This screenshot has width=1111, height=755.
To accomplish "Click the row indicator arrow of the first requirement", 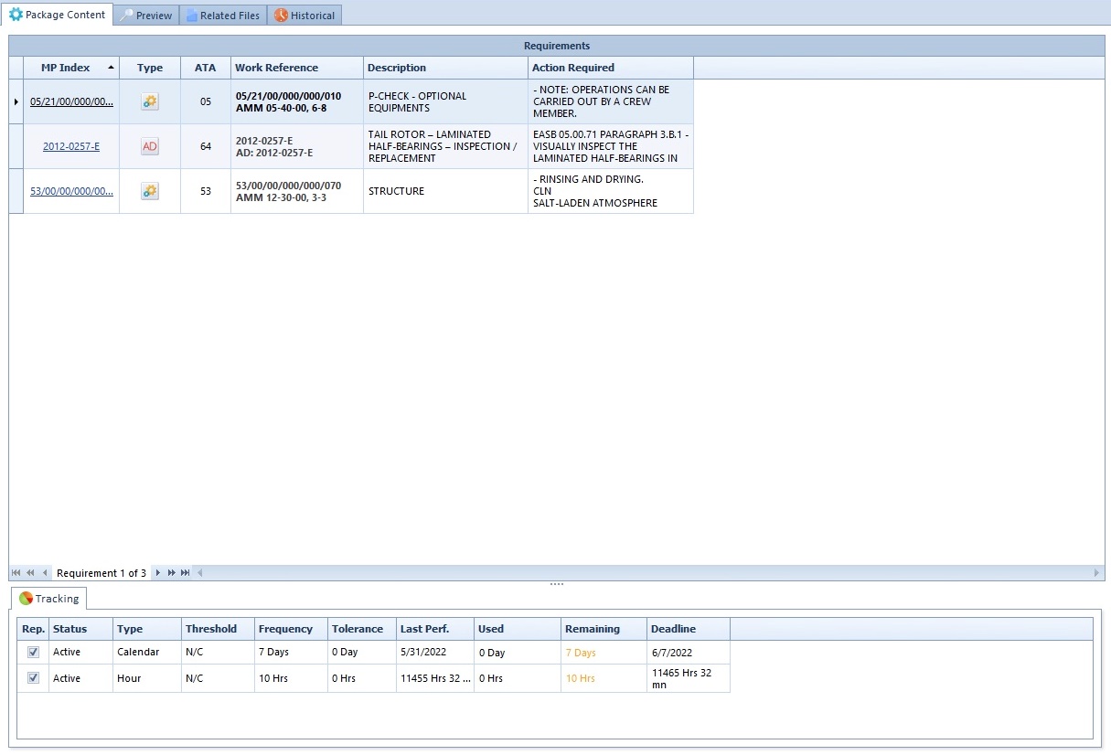I will click(x=16, y=101).
